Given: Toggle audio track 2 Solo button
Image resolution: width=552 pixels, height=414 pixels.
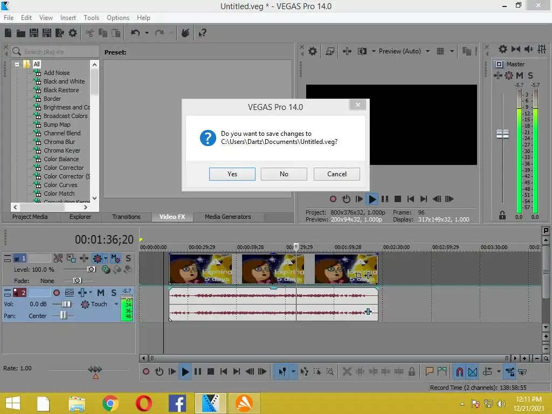Looking at the screenshot, I should click(x=113, y=293).
